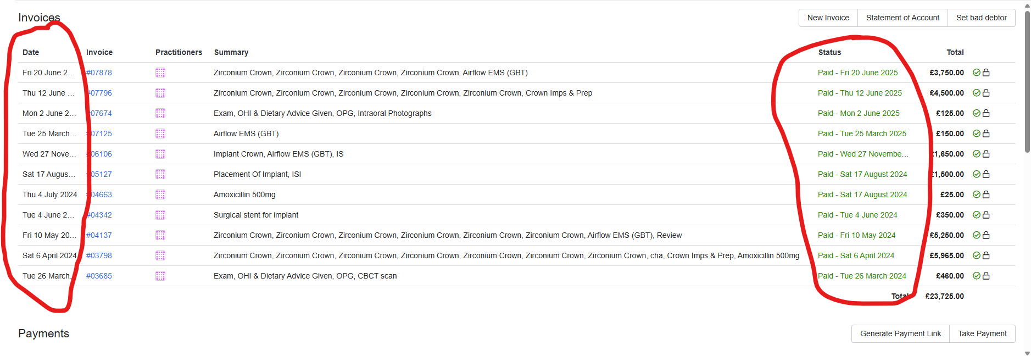
Task: Select the lock icon beside £125.00 total
Action: pos(986,113)
